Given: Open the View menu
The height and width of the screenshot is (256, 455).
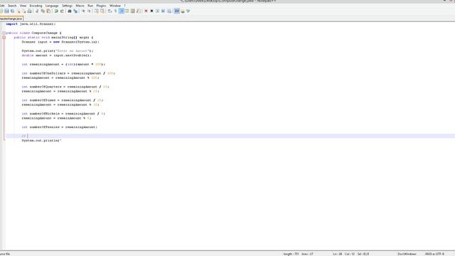Looking at the screenshot, I should 23,6.
